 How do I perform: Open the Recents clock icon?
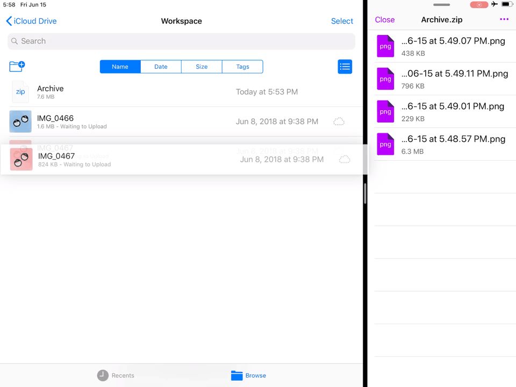(x=103, y=375)
